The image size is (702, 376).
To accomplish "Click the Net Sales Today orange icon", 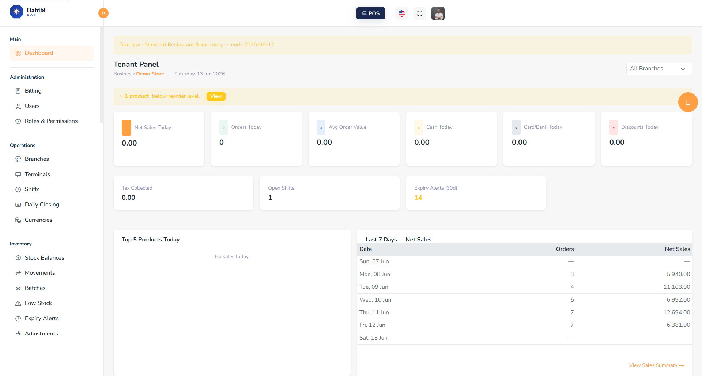I will point(127,128).
